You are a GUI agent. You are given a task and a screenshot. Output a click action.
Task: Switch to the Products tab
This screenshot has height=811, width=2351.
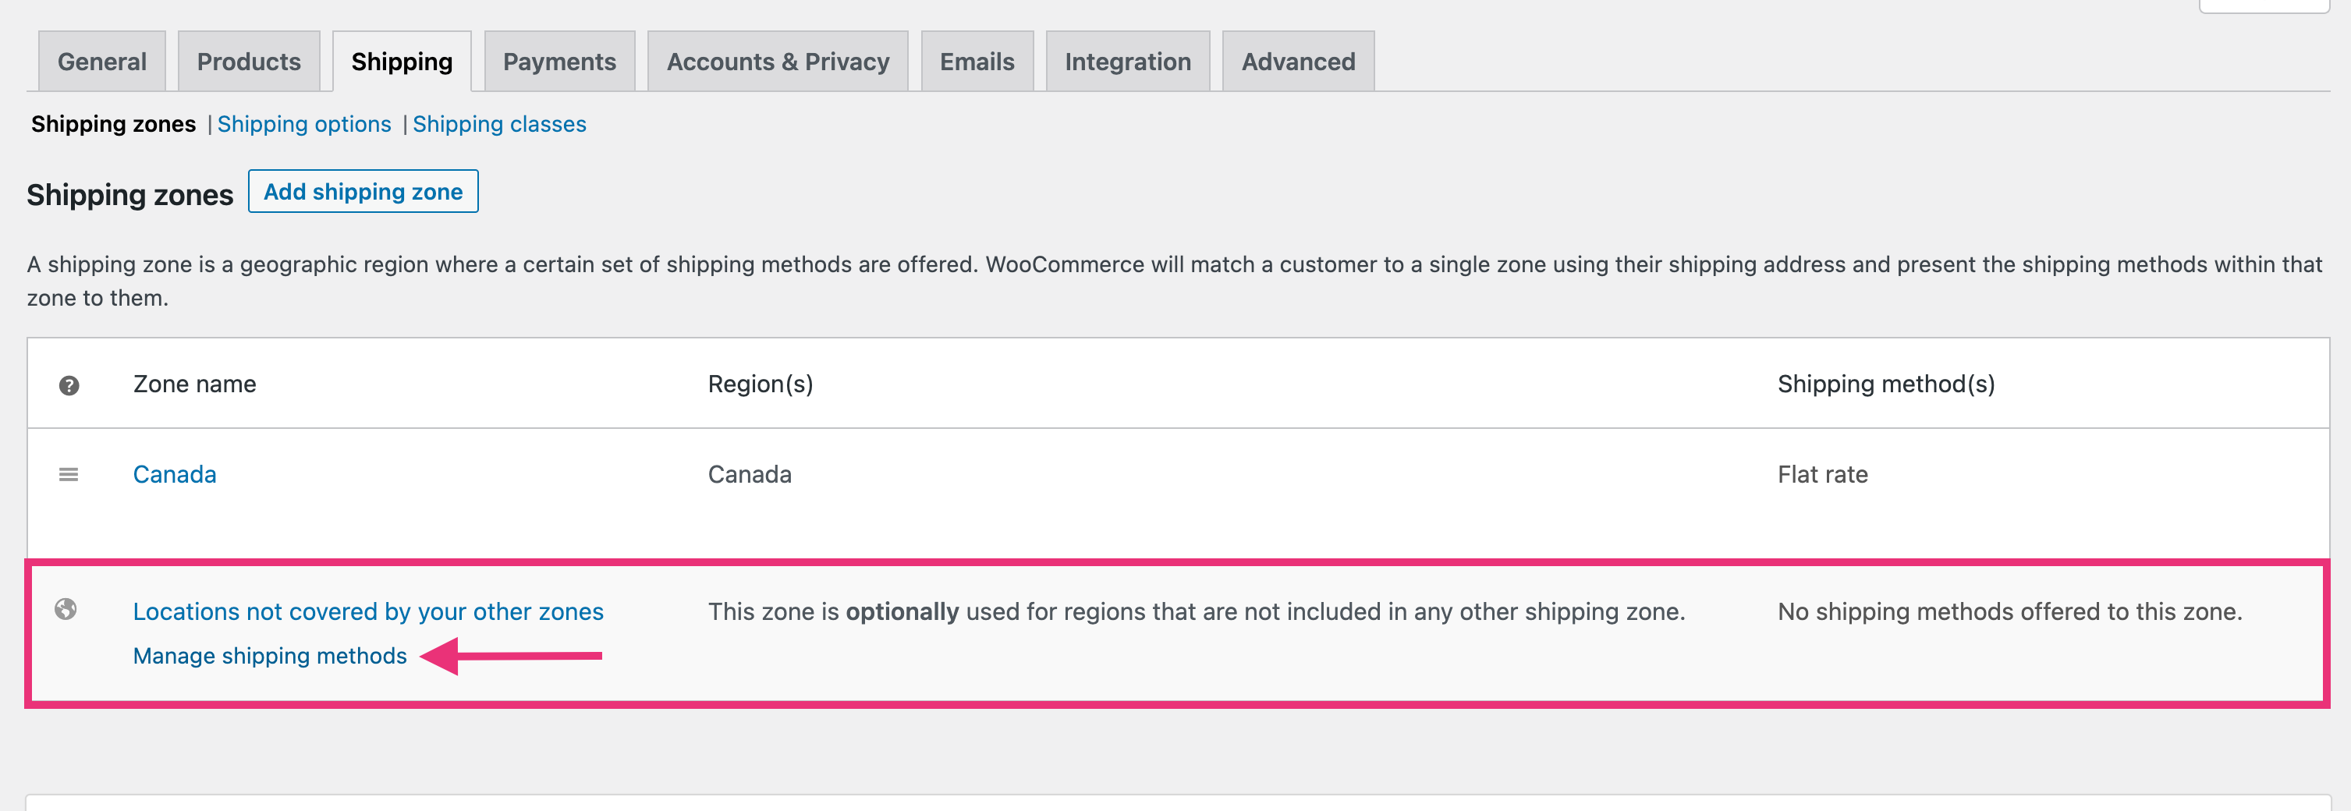pos(248,62)
